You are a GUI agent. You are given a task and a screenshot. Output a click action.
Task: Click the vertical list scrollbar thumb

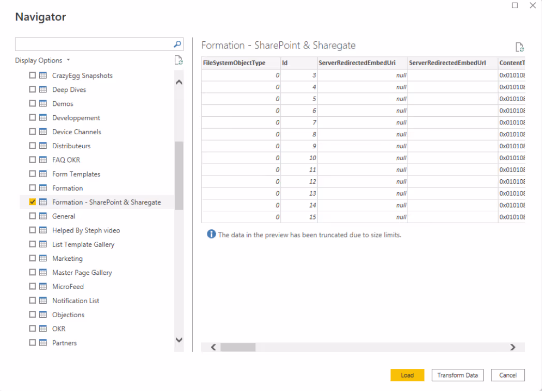(x=179, y=175)
